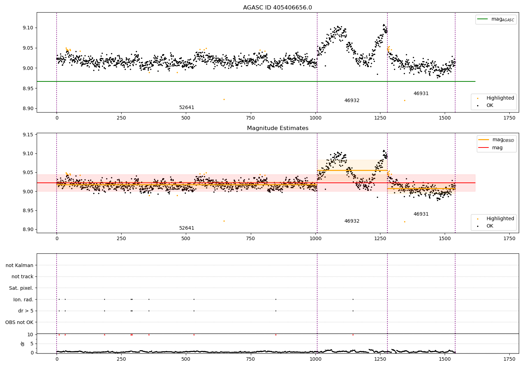
Task: Click 'OK' legend entry in the top plot
Action: point(485,106)
